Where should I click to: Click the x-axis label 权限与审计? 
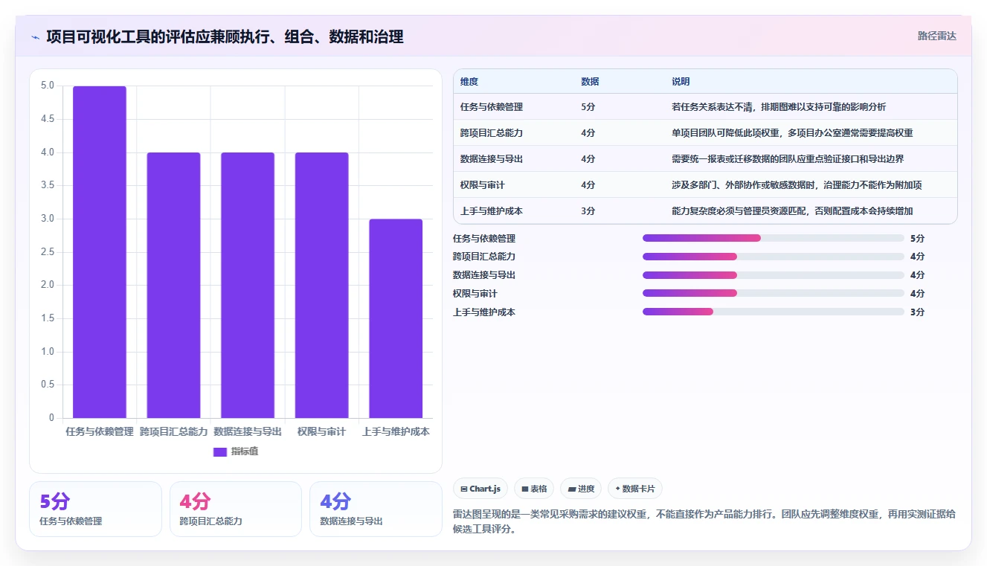(x=321, y=431)
